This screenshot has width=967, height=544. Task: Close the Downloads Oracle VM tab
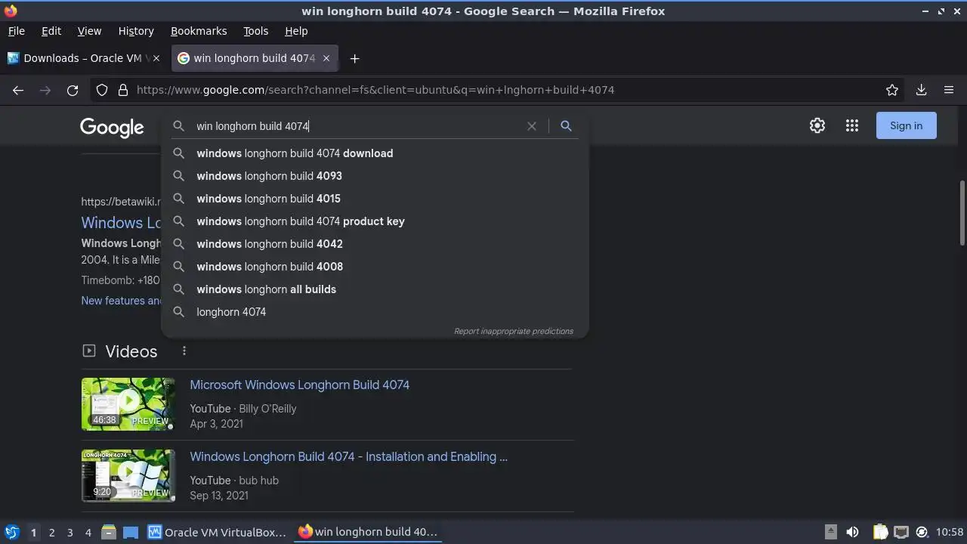(x=156, y=58)
